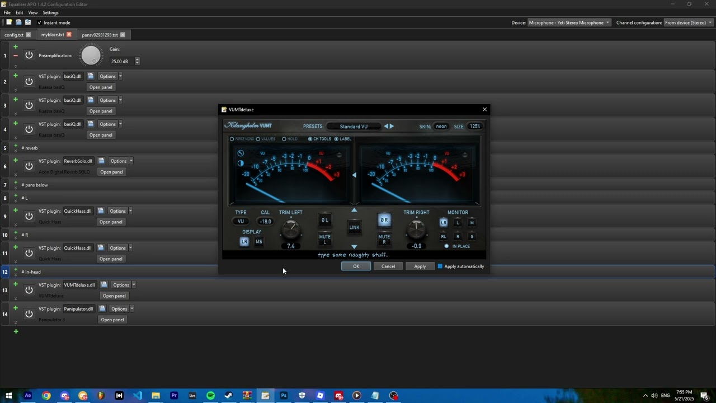Toggle the CH Tools option
Image resolution: width=716 pixels, height=403 pixels.
tap(319, 139)
